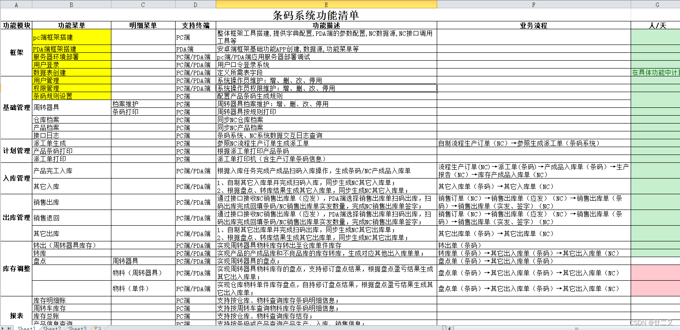Click 周转器具 in the 功能菜单 column
Viewport: 680px width, 330px height.
click(x=72, y=108)
